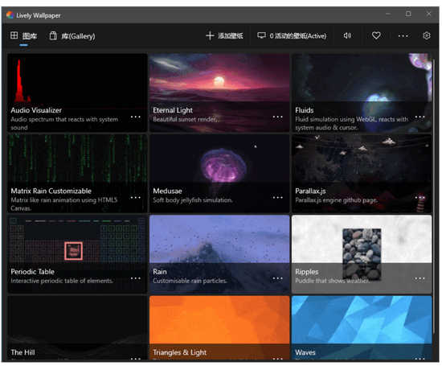The width and height of the screenshot is (442, 366).
Task: Click the heart icon in toolbar
Action: (x=376, y=35)
